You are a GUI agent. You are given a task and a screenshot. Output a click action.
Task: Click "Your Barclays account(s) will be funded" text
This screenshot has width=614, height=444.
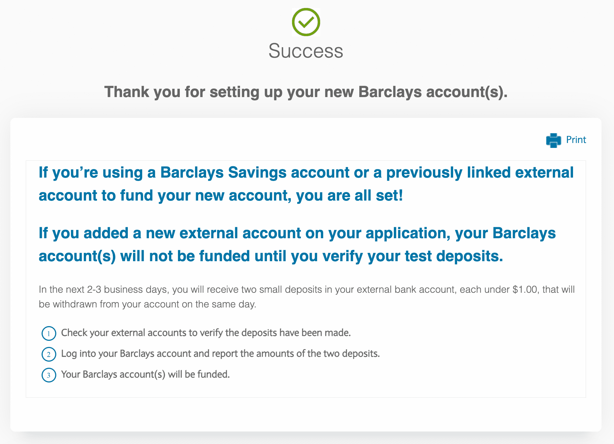pos(145,374)
